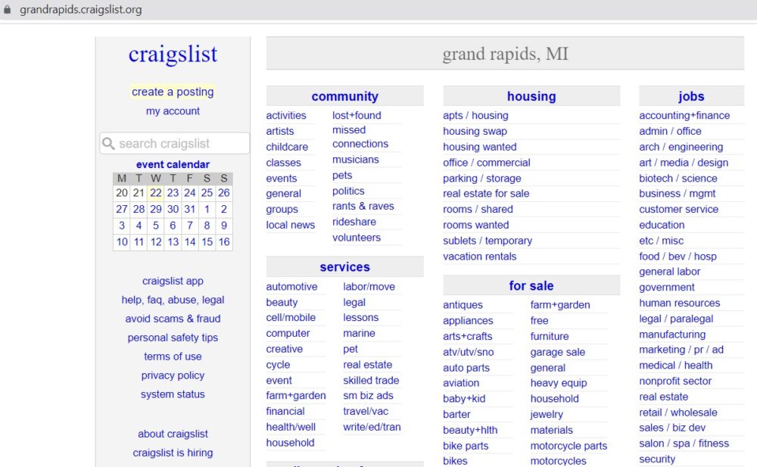Click the search craigslist input field

pyautogui.click(x=182, y=144)
